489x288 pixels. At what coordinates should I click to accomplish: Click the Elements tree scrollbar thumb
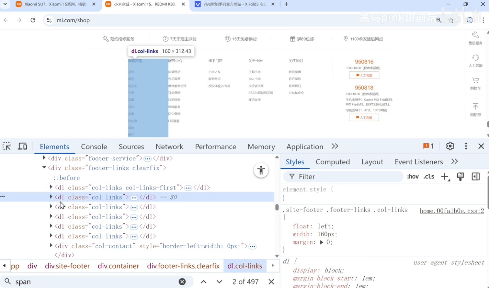(x=277, y=207)
